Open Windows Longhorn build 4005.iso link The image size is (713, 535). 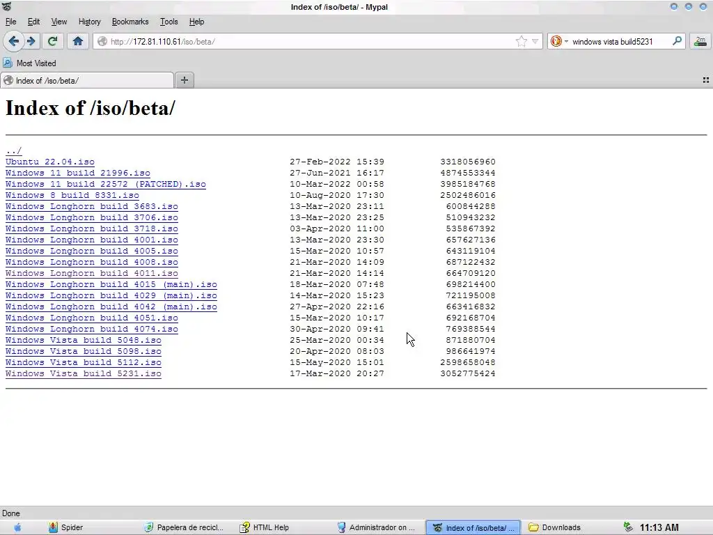point(92,251)
